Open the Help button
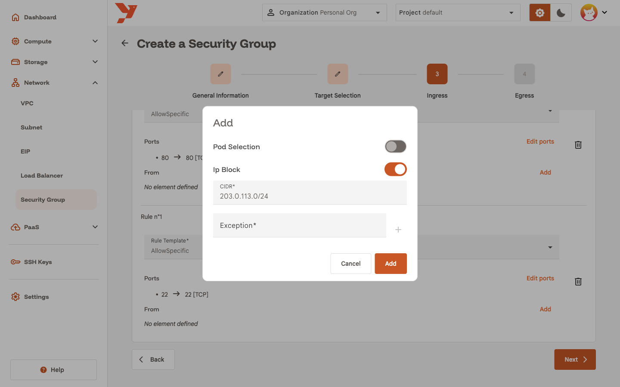Screen dimensions: 620x387 pyautogui.click(x=53, y=370)
